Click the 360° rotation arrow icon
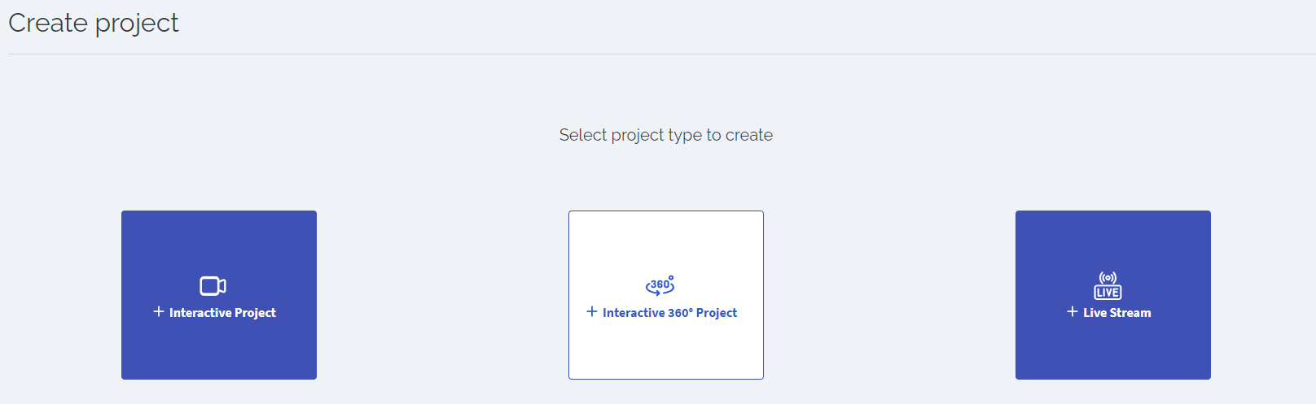 pyautogui.click(x=660, y=285)
